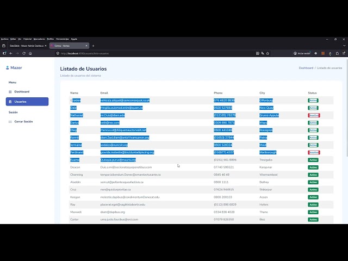Open the Marcadores menu
Screen dimensions: 348x261
39,39
